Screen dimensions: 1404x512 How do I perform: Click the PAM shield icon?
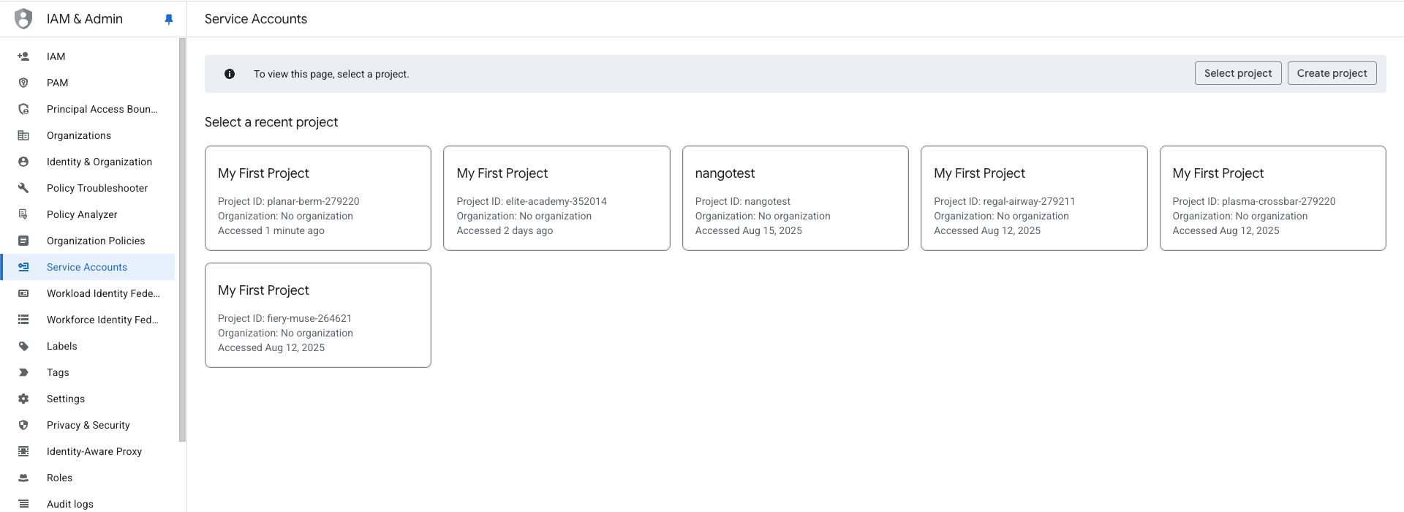coord(23,83)
